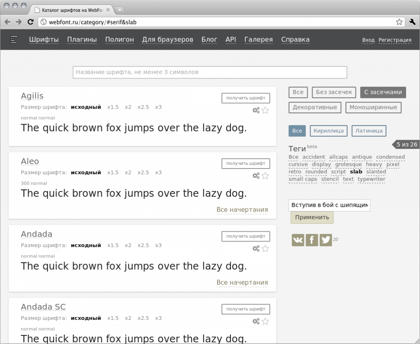Image resolution: width=420 pixels, height=344 pixels.
Task: Share page via Twitter icon
Action: click(326, 240)
